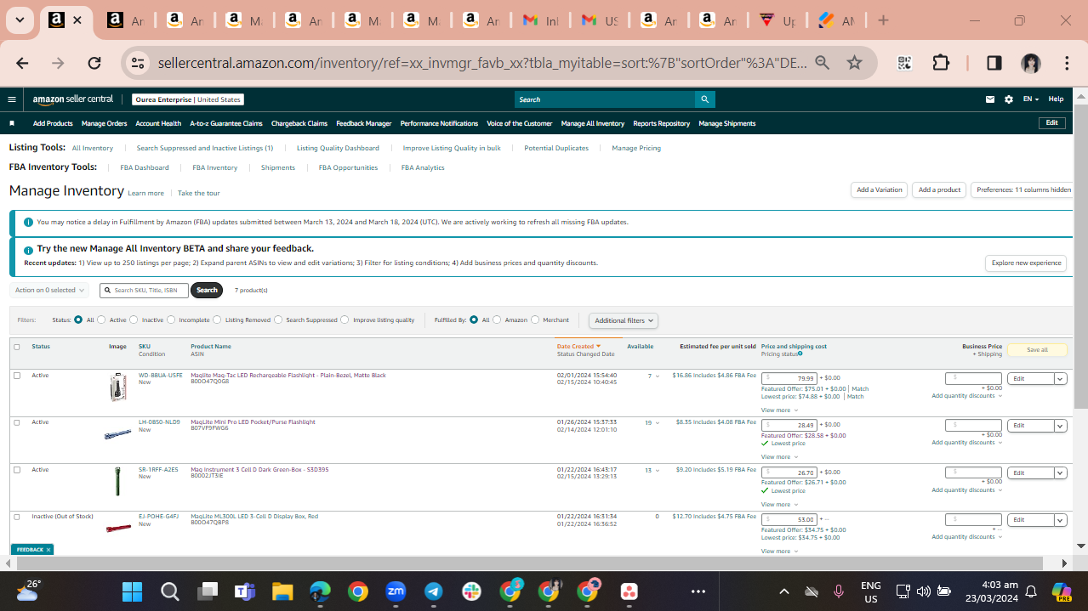Open Reports Repository in the navigation bar
The width and height of the screenshot is (1088, 611).
(662, 123)
